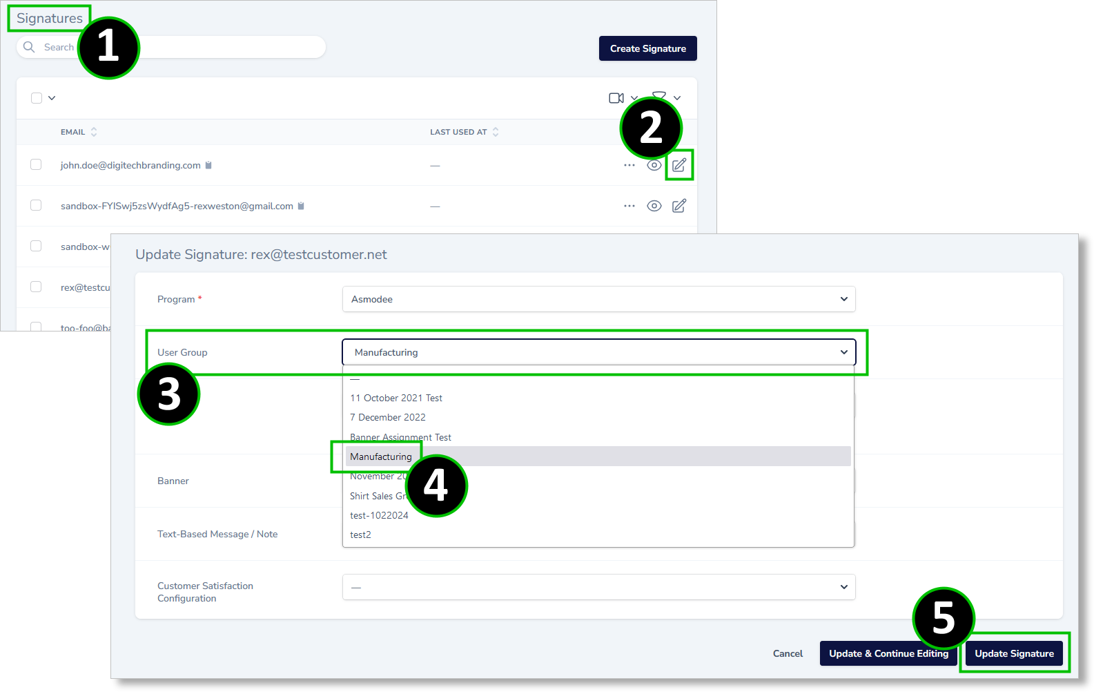1094x692 pixels.
Task: Select Manufacturing option in the list
Action: click(x=598, y=456)
